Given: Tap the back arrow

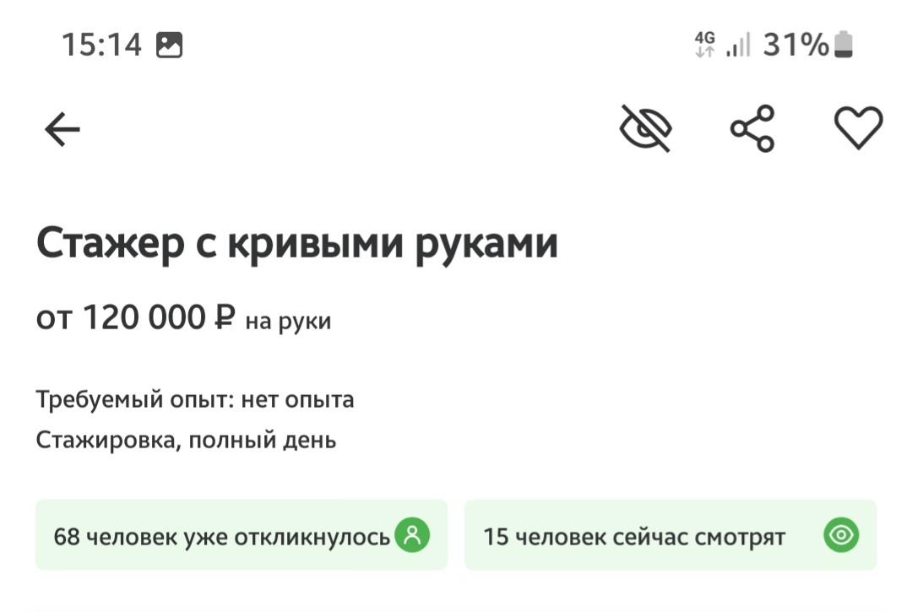Looking at the screenshot, I should coord(62,130).
